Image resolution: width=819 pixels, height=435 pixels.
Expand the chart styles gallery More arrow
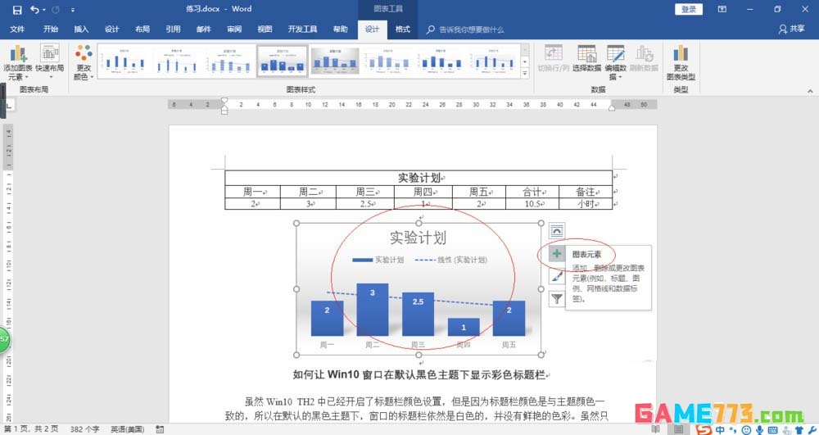click(x=525, y=74)
